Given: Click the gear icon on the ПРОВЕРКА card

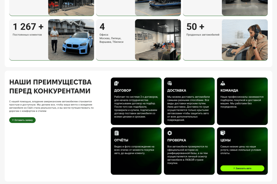Looking at the screenshot, I should tap(170, 132).
